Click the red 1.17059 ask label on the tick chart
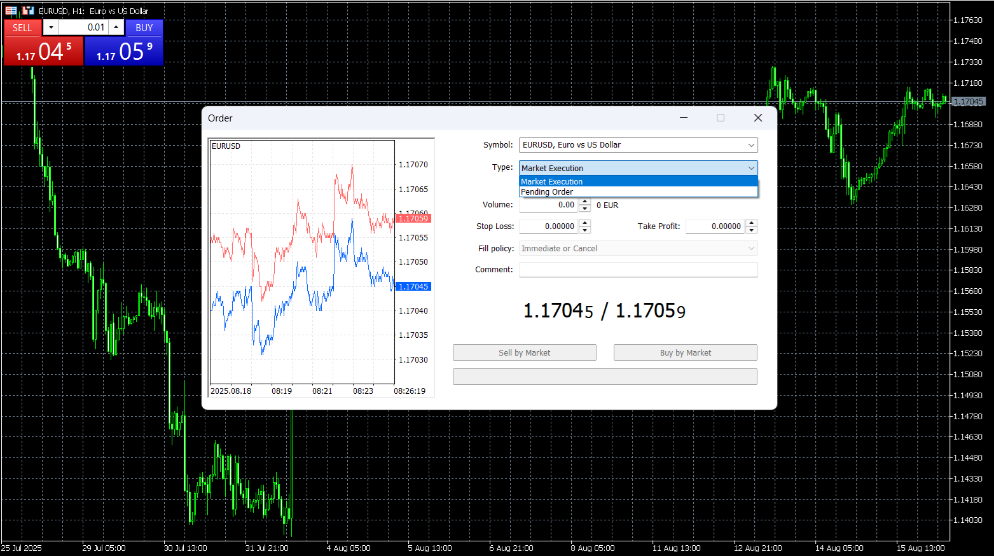The width and height of the screenshot is (994, 556). pos(413,218)
